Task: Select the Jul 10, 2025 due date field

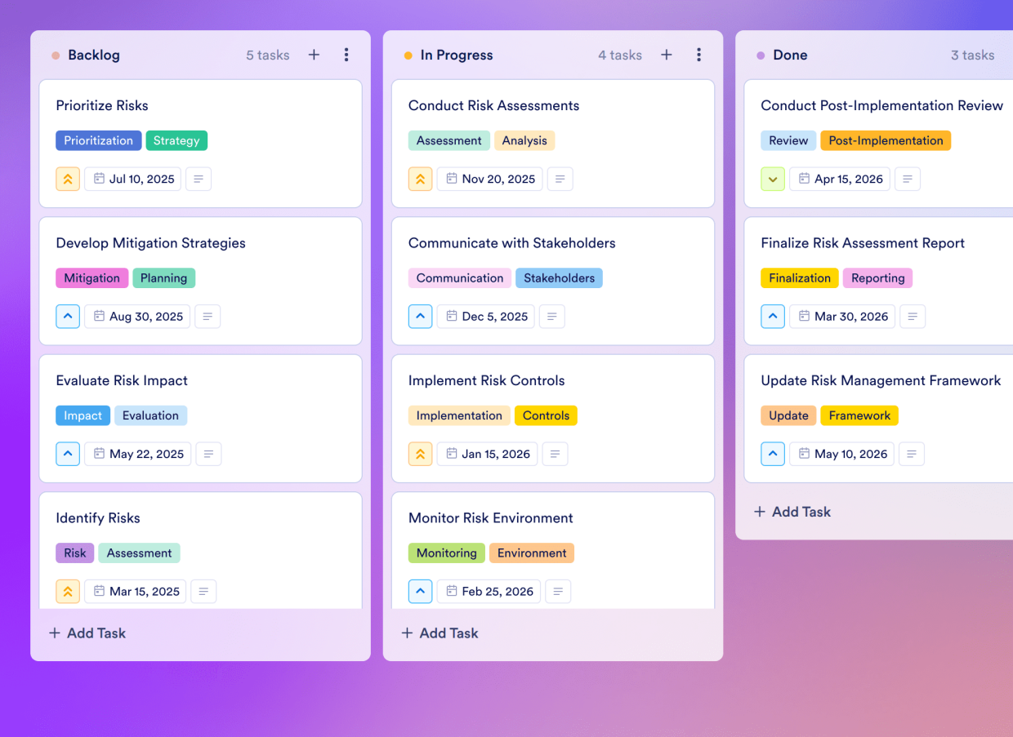Action: (x=134, y=179)
